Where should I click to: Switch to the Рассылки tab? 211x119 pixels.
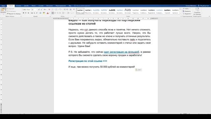tap(49, 6)
